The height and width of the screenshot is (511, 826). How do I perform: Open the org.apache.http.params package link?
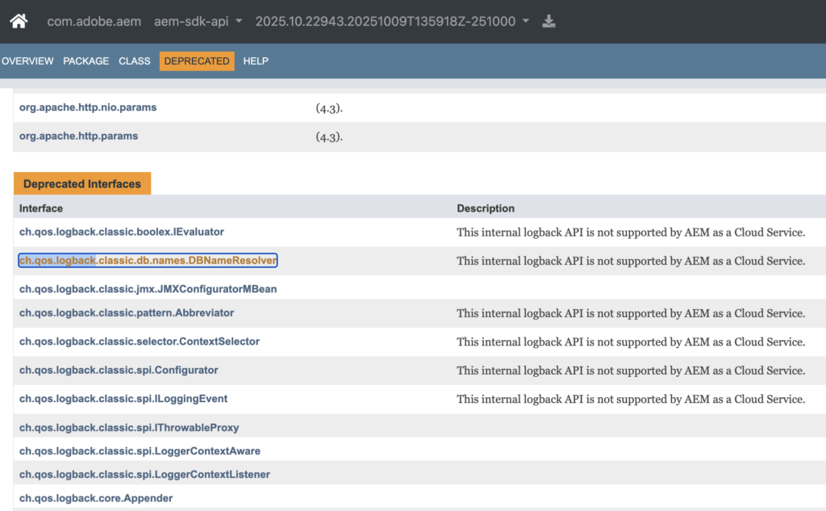point(78,136)
